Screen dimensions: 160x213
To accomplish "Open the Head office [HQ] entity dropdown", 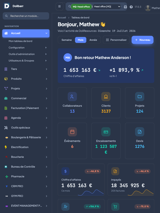I will 107,7.
